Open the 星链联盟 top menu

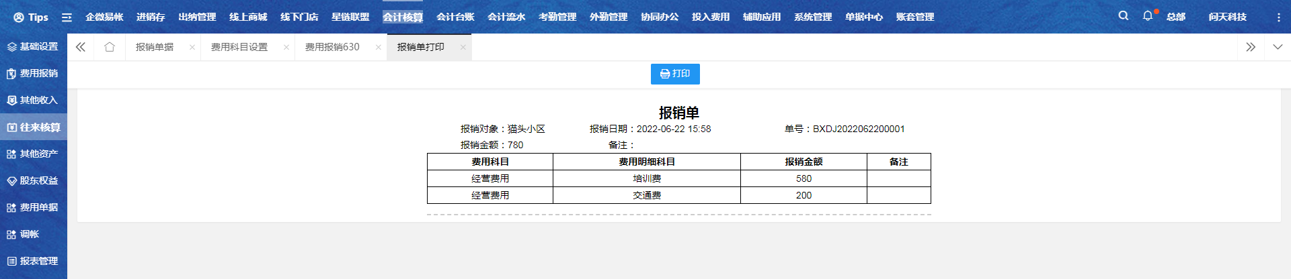tap(350, 17)
